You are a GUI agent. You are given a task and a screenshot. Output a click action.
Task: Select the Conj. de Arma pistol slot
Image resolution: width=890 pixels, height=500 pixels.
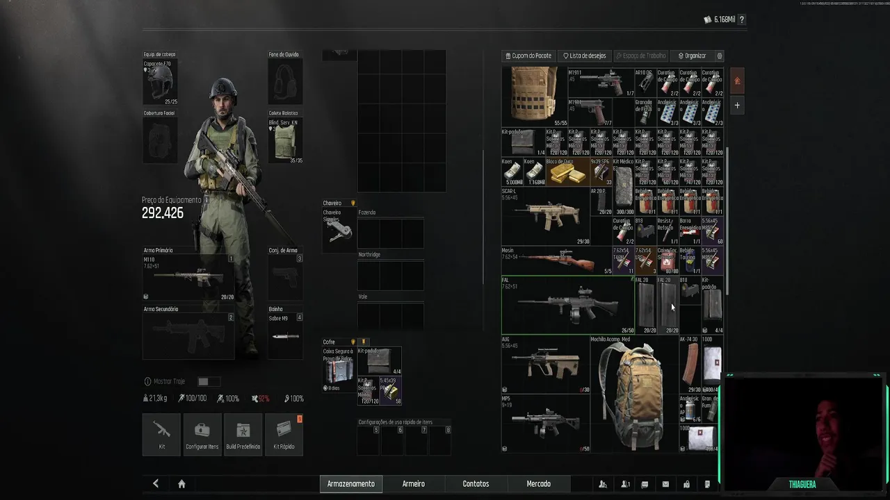pyautogui.click(x=285, y=277)
